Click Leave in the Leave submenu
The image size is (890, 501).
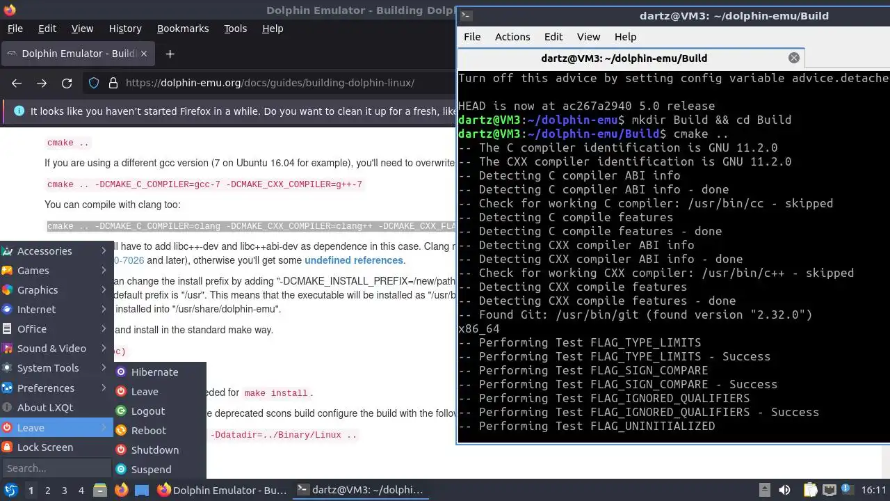pyautogui.click(x=160, y=392)
